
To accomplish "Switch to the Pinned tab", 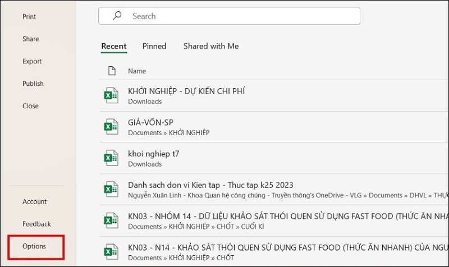I will click(x=154, y=47).
